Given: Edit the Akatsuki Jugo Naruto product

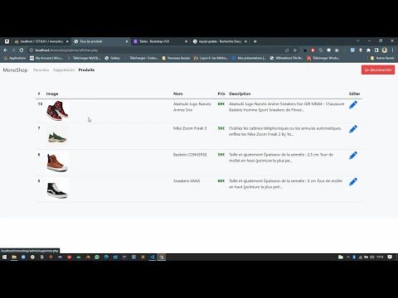Looking at the screenshot, I should [x=353, y=105].
